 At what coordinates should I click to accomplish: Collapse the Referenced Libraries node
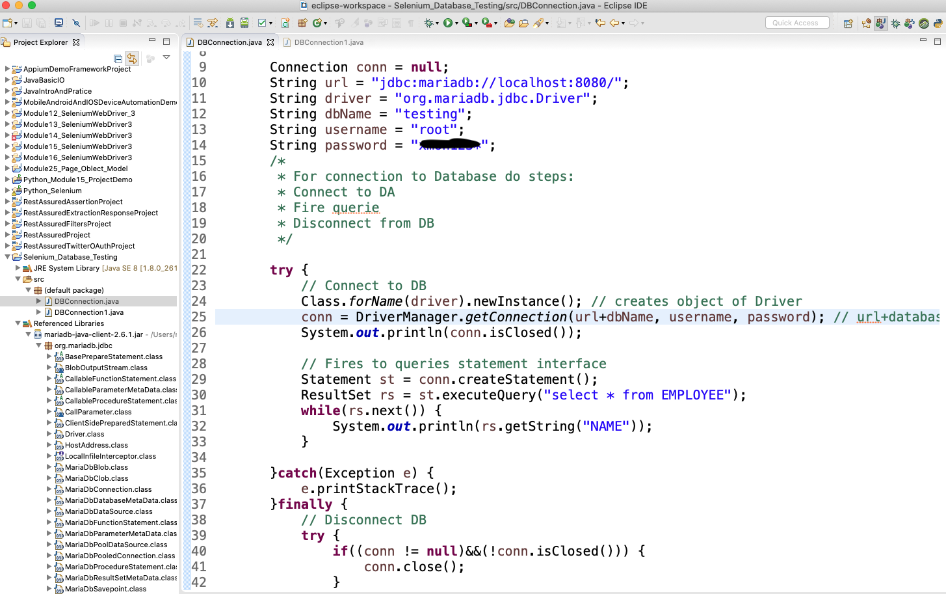coord(18,323)
